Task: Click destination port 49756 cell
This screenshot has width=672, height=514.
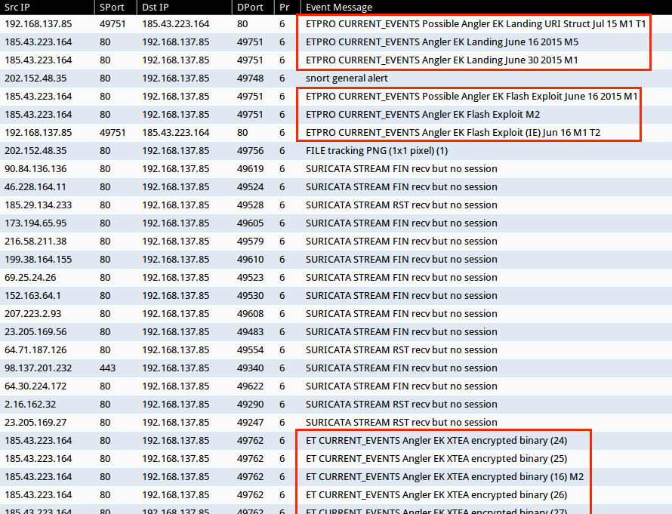Action: (x=250, y=151)
